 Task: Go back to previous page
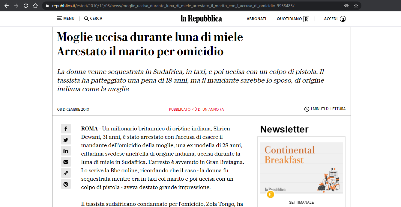(x=7, y=6)
